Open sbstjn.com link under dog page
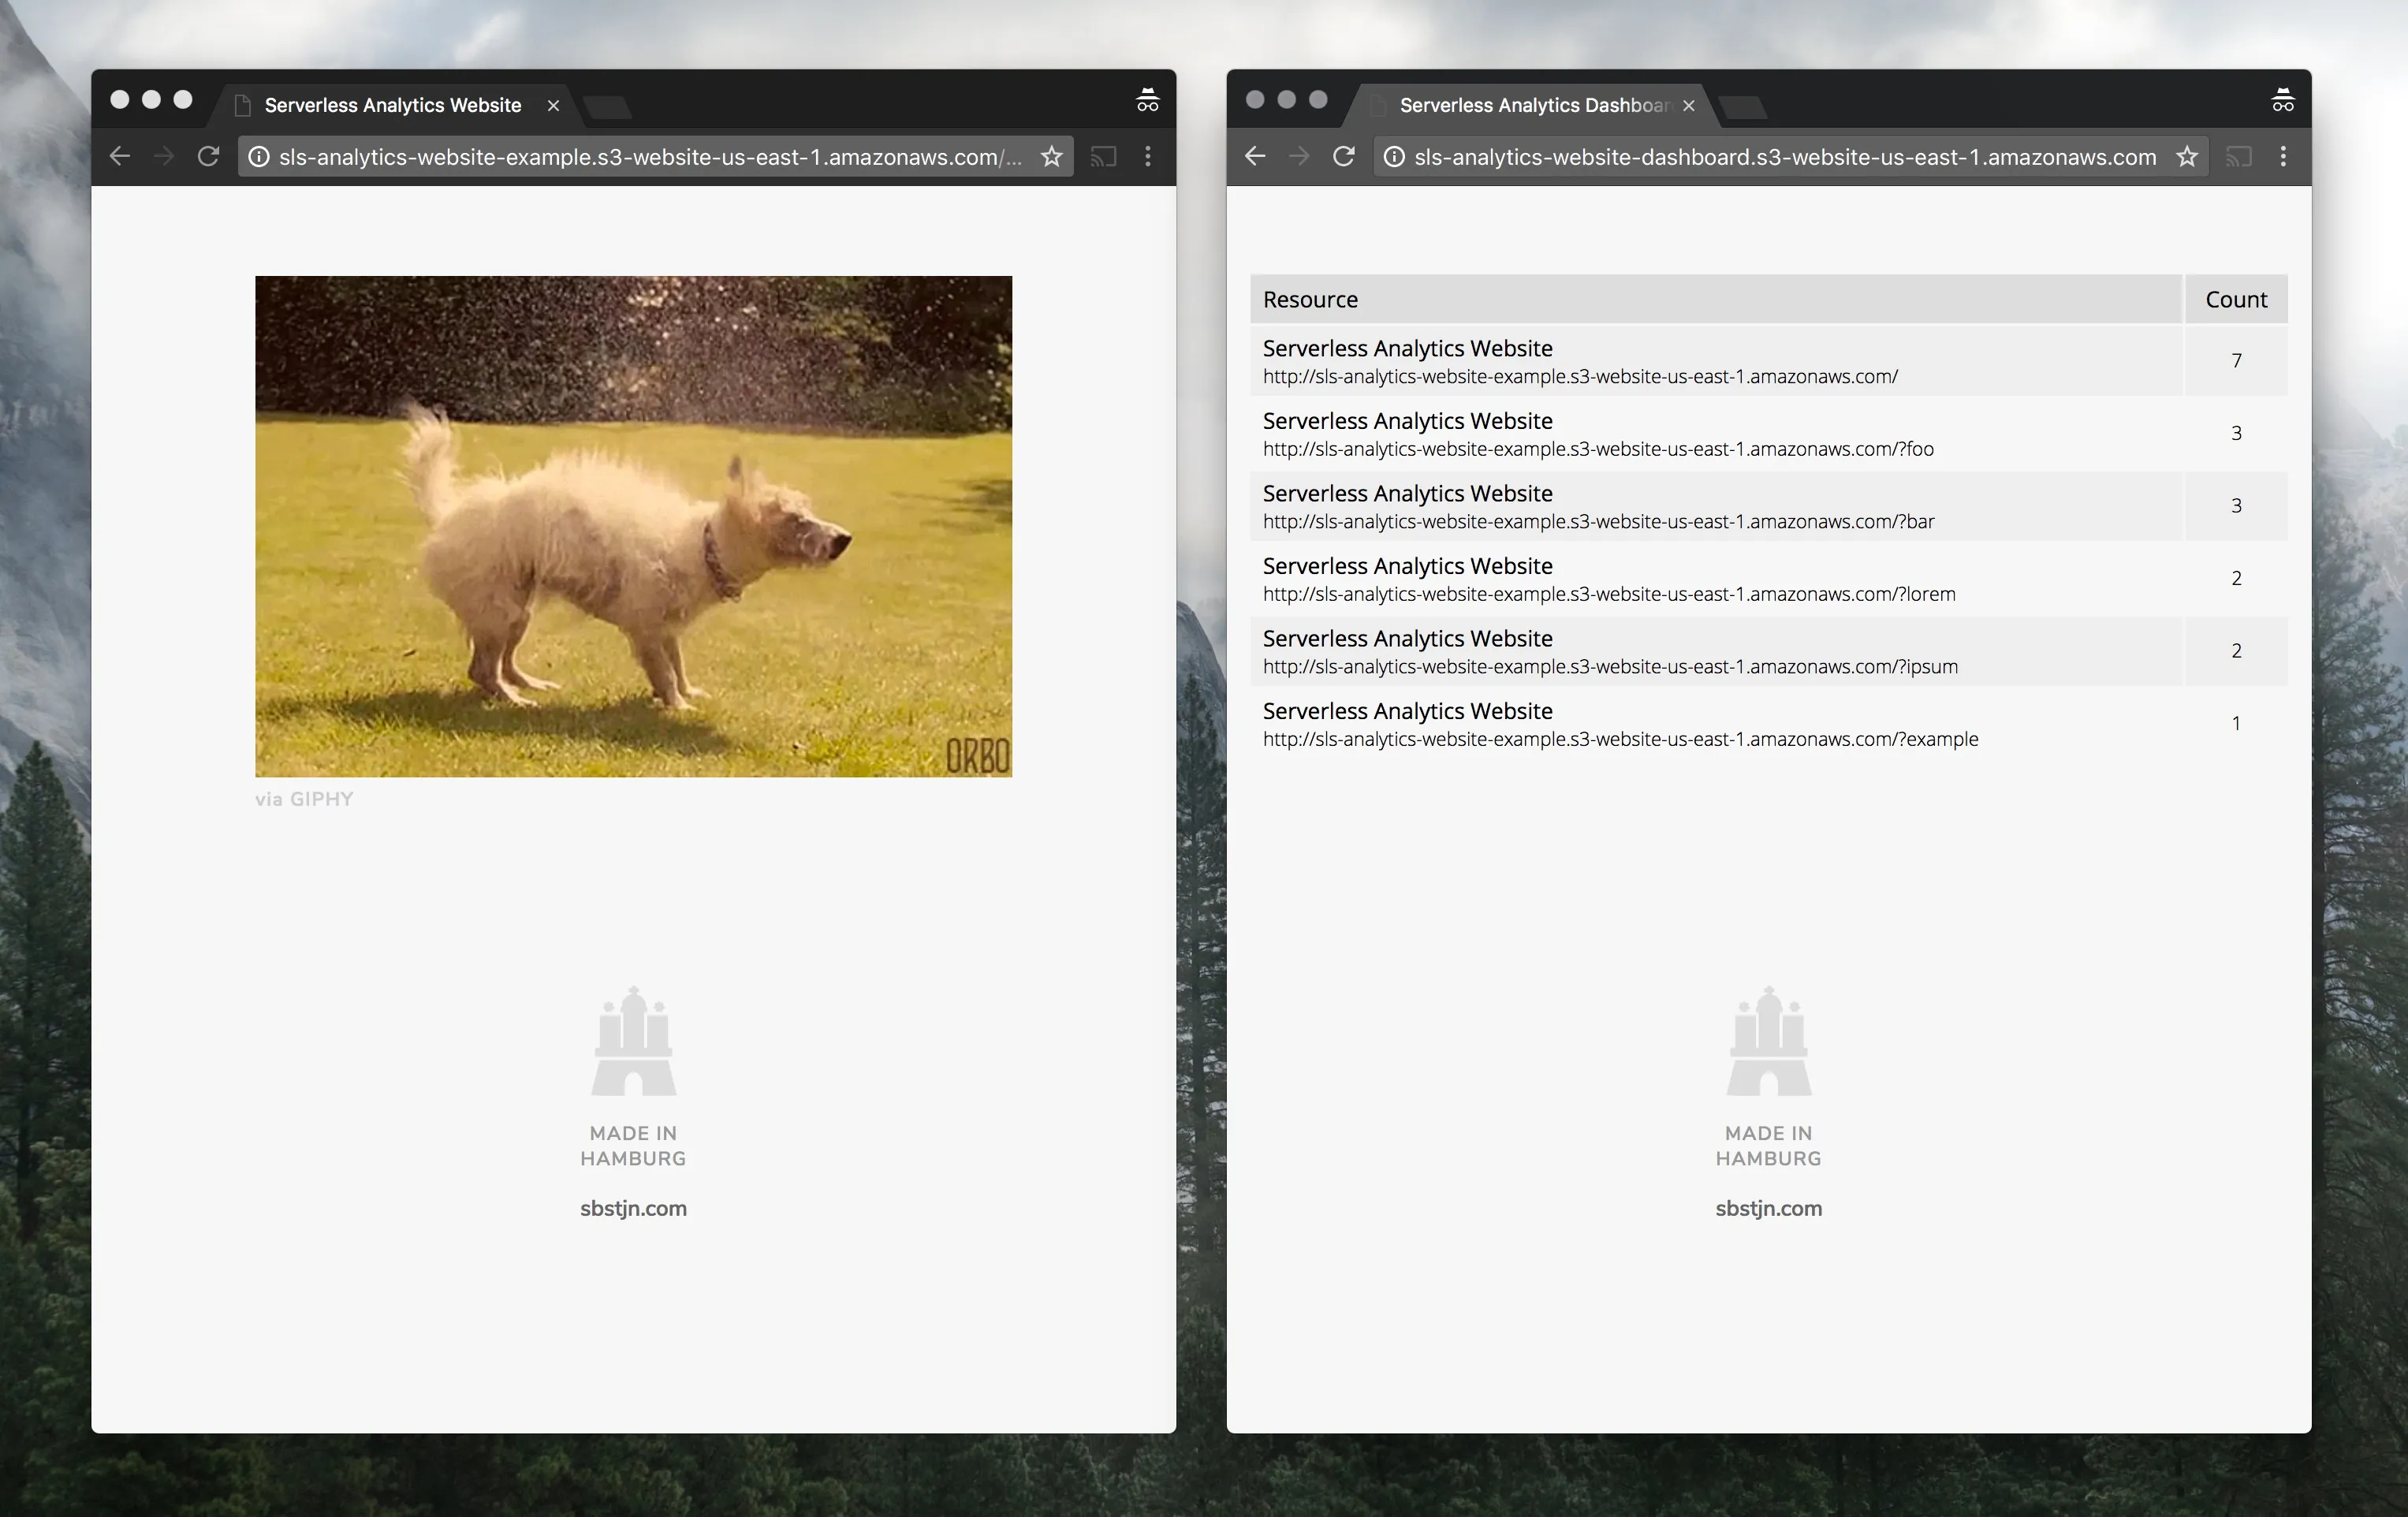2408x1517 pixels. pyautogui.click(x=633, y=1208)
